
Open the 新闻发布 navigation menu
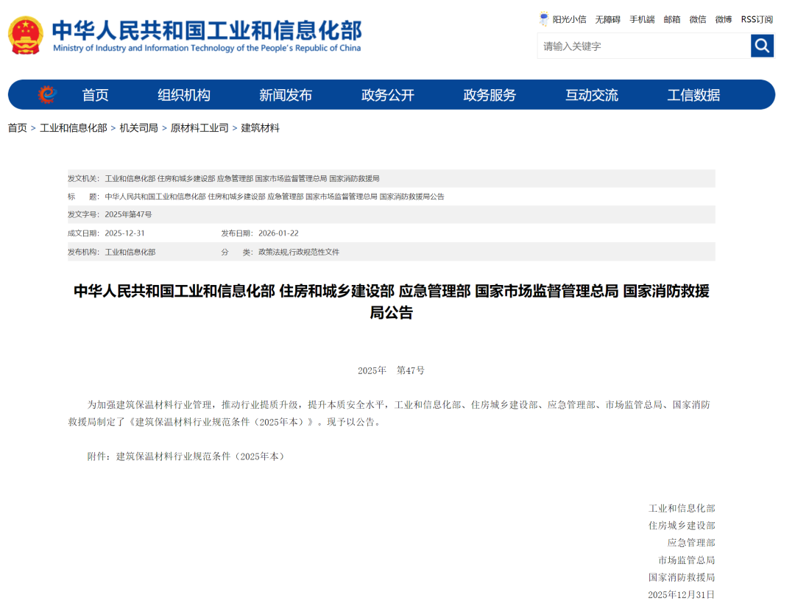click(286, 94)
